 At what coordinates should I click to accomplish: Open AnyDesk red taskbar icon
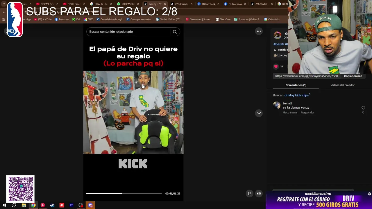coord(62,205)
